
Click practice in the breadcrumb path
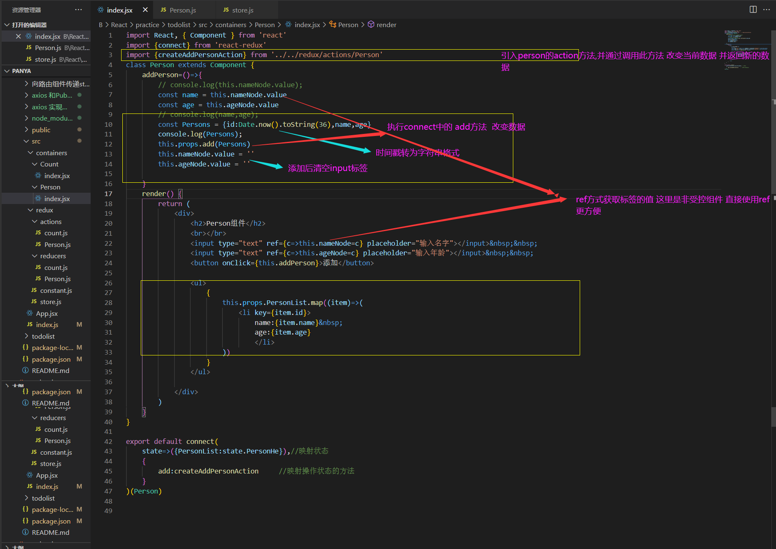point(147,25)
